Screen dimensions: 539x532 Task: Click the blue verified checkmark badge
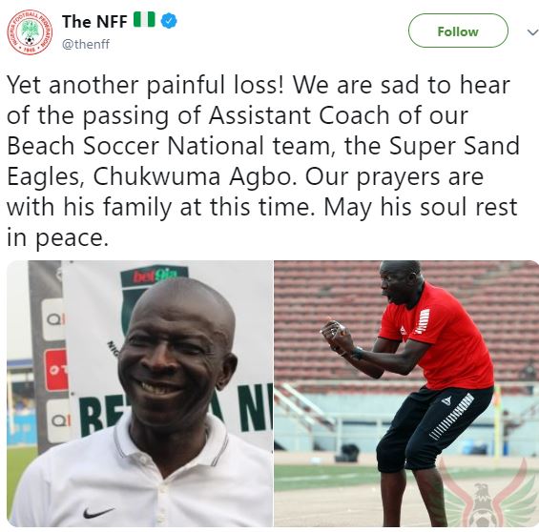[169, 21]
